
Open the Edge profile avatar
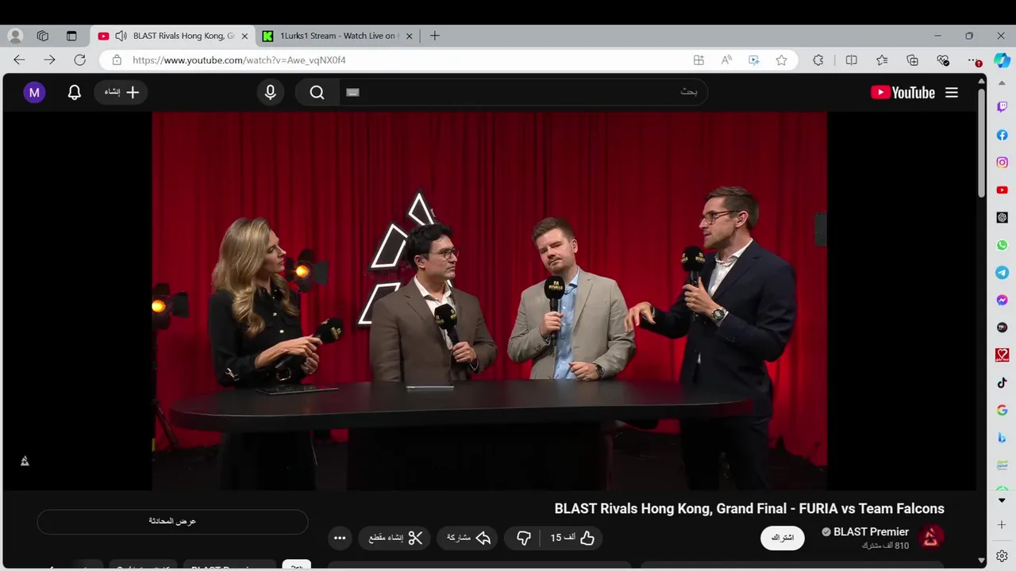tap(15, 36)
